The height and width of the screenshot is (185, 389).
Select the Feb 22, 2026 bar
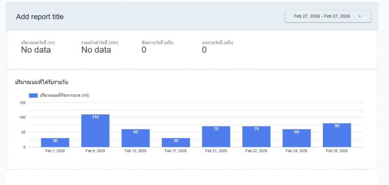click(256, 137)
